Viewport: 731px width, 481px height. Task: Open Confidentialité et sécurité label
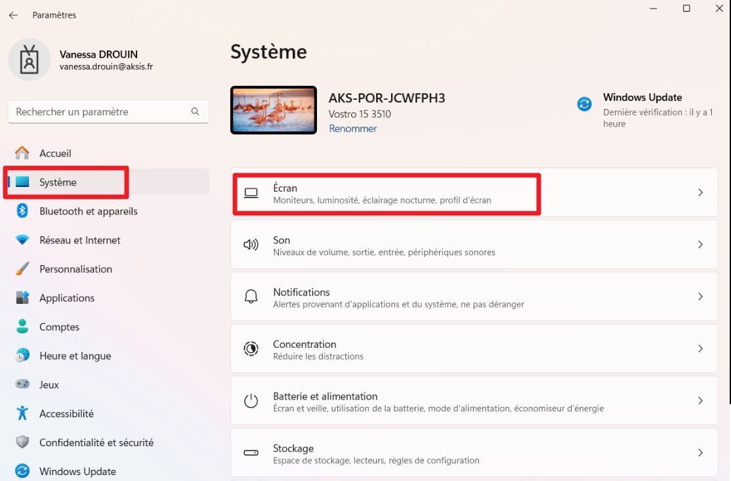coord(96,442)
